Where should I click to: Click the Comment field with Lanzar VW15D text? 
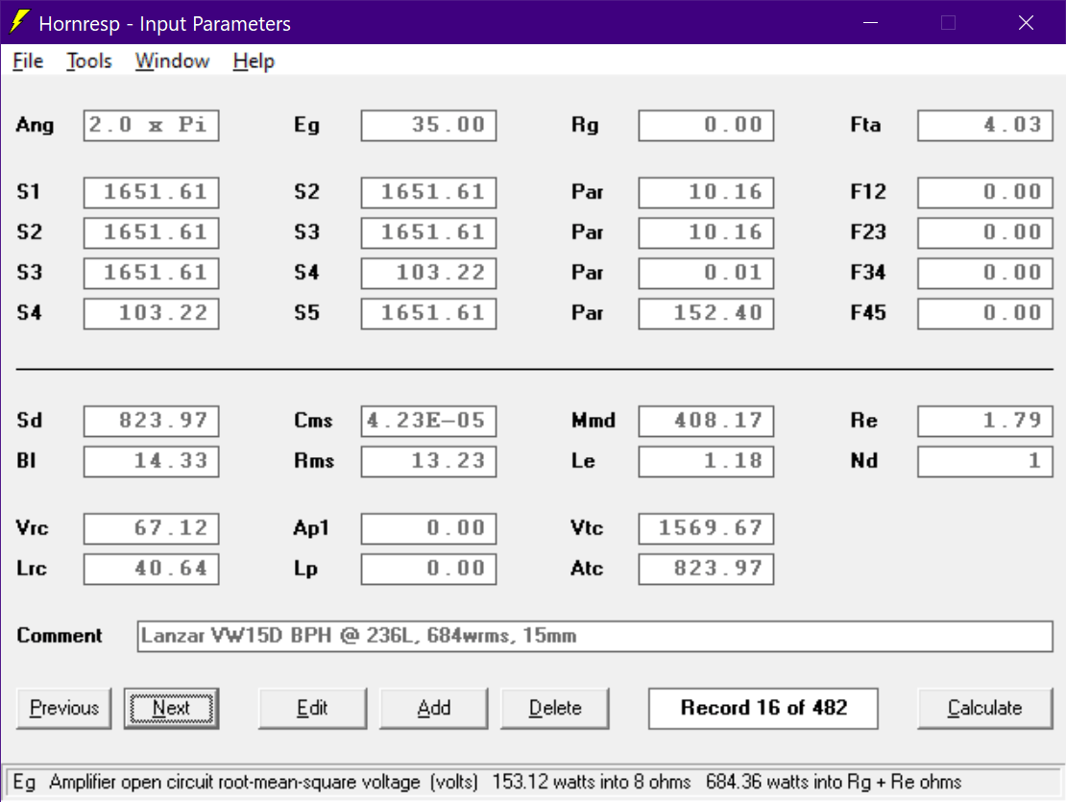[x=594, y=636]
